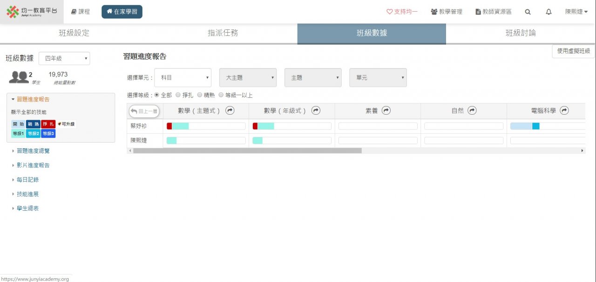Viewport: 596px width, 282px height.
Task: Expand the 影片進度報告 section
Action: click(x=33, y=165)
